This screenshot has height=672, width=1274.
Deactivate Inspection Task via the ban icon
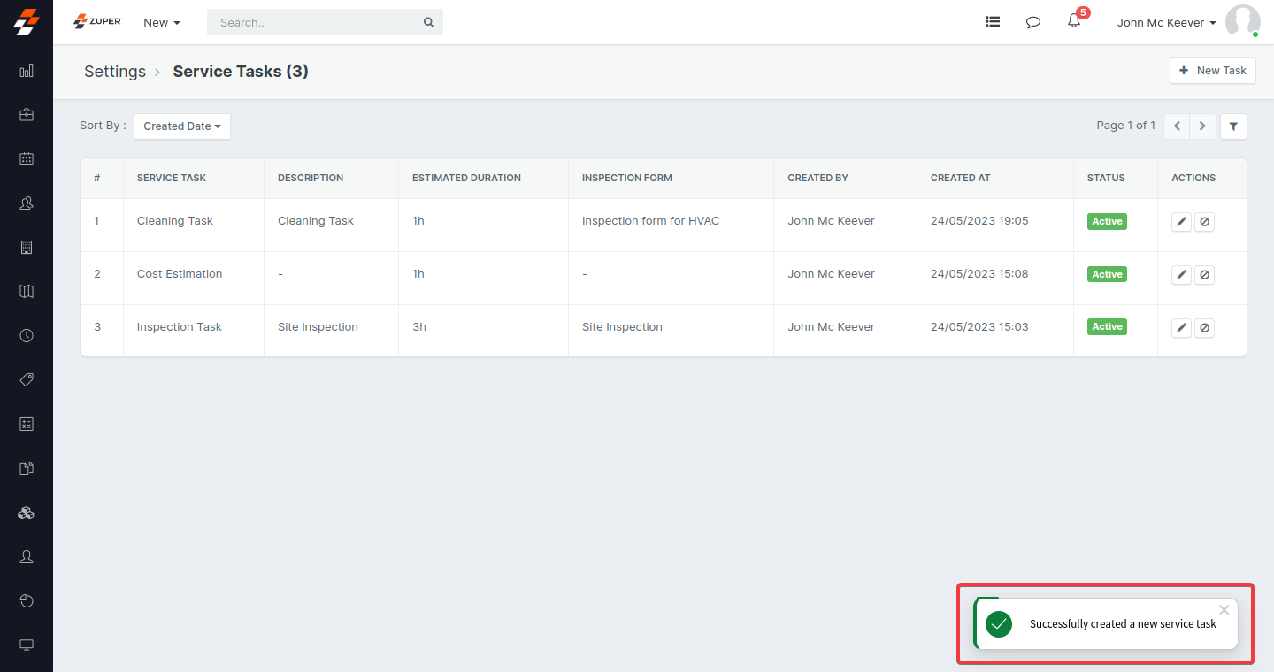(x=1204, y=327)
